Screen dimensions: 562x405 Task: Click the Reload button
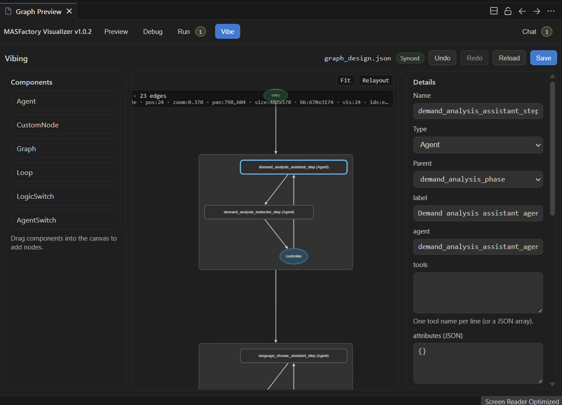pyautogui.click(x=509, y=58)
